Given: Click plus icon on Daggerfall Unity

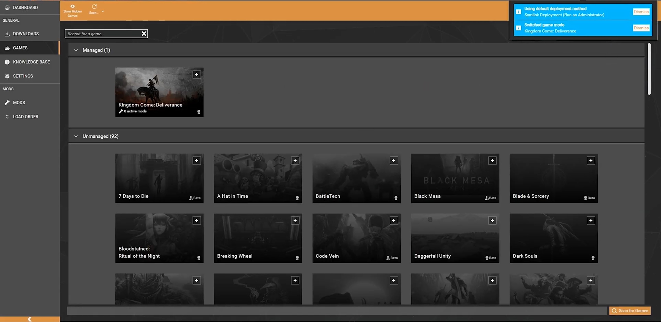Looking at the screenshot, I should tap(492, 221).
